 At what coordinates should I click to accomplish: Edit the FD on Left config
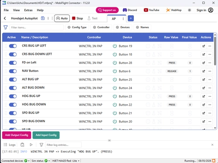tap(204, 63)
